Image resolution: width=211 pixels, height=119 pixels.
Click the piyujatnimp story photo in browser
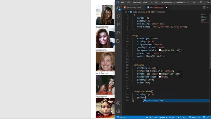tap(105, 15)
